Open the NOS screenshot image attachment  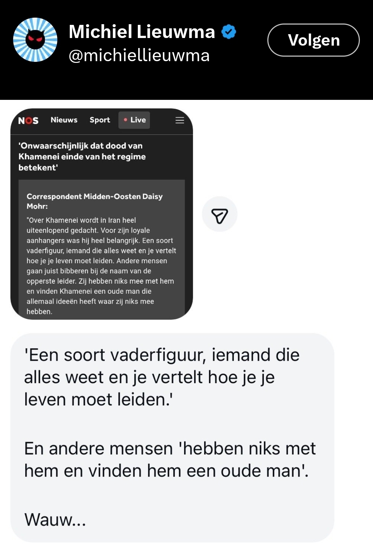[x=102, y=214]
